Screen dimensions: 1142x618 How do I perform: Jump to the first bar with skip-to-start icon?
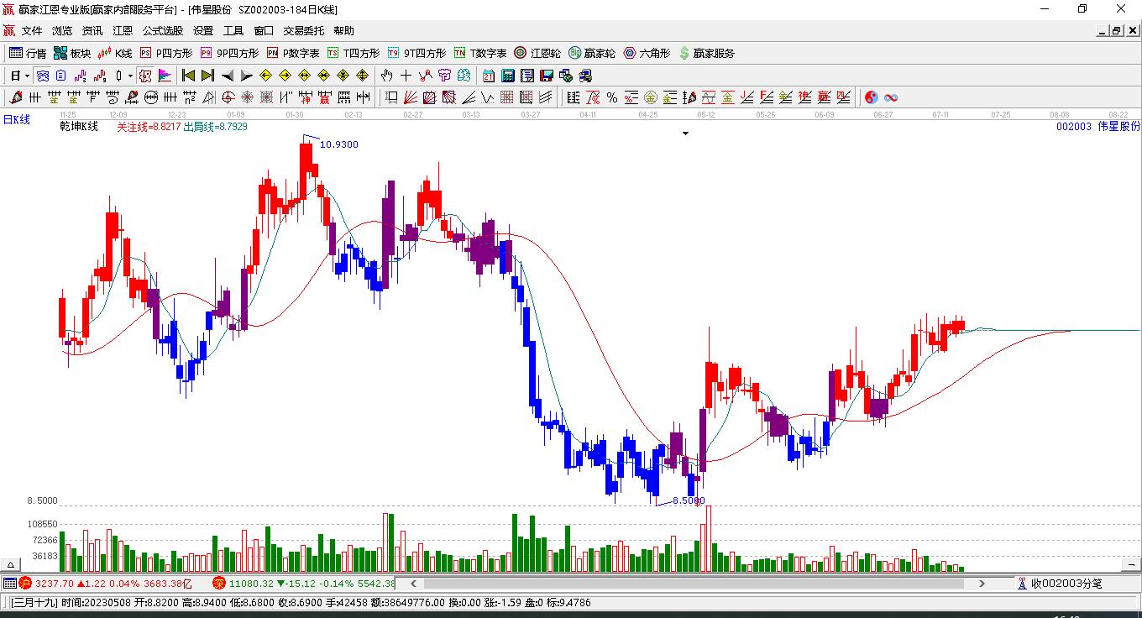(189, 76)
